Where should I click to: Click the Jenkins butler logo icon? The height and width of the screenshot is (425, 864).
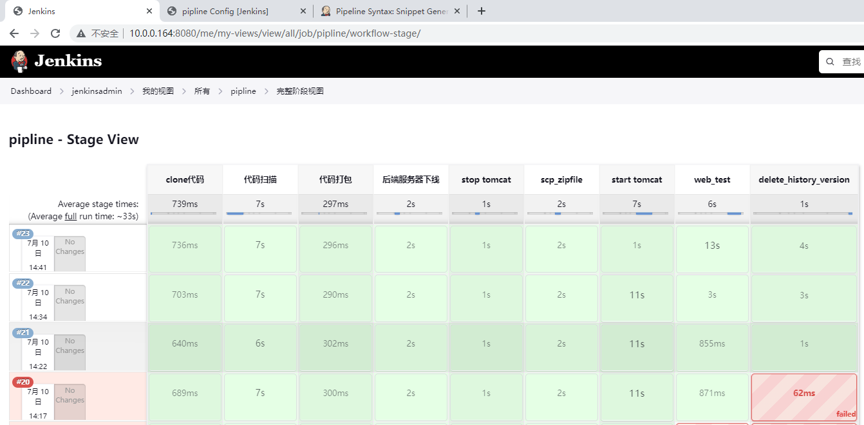pyautogui.click(x=19, y=62)
